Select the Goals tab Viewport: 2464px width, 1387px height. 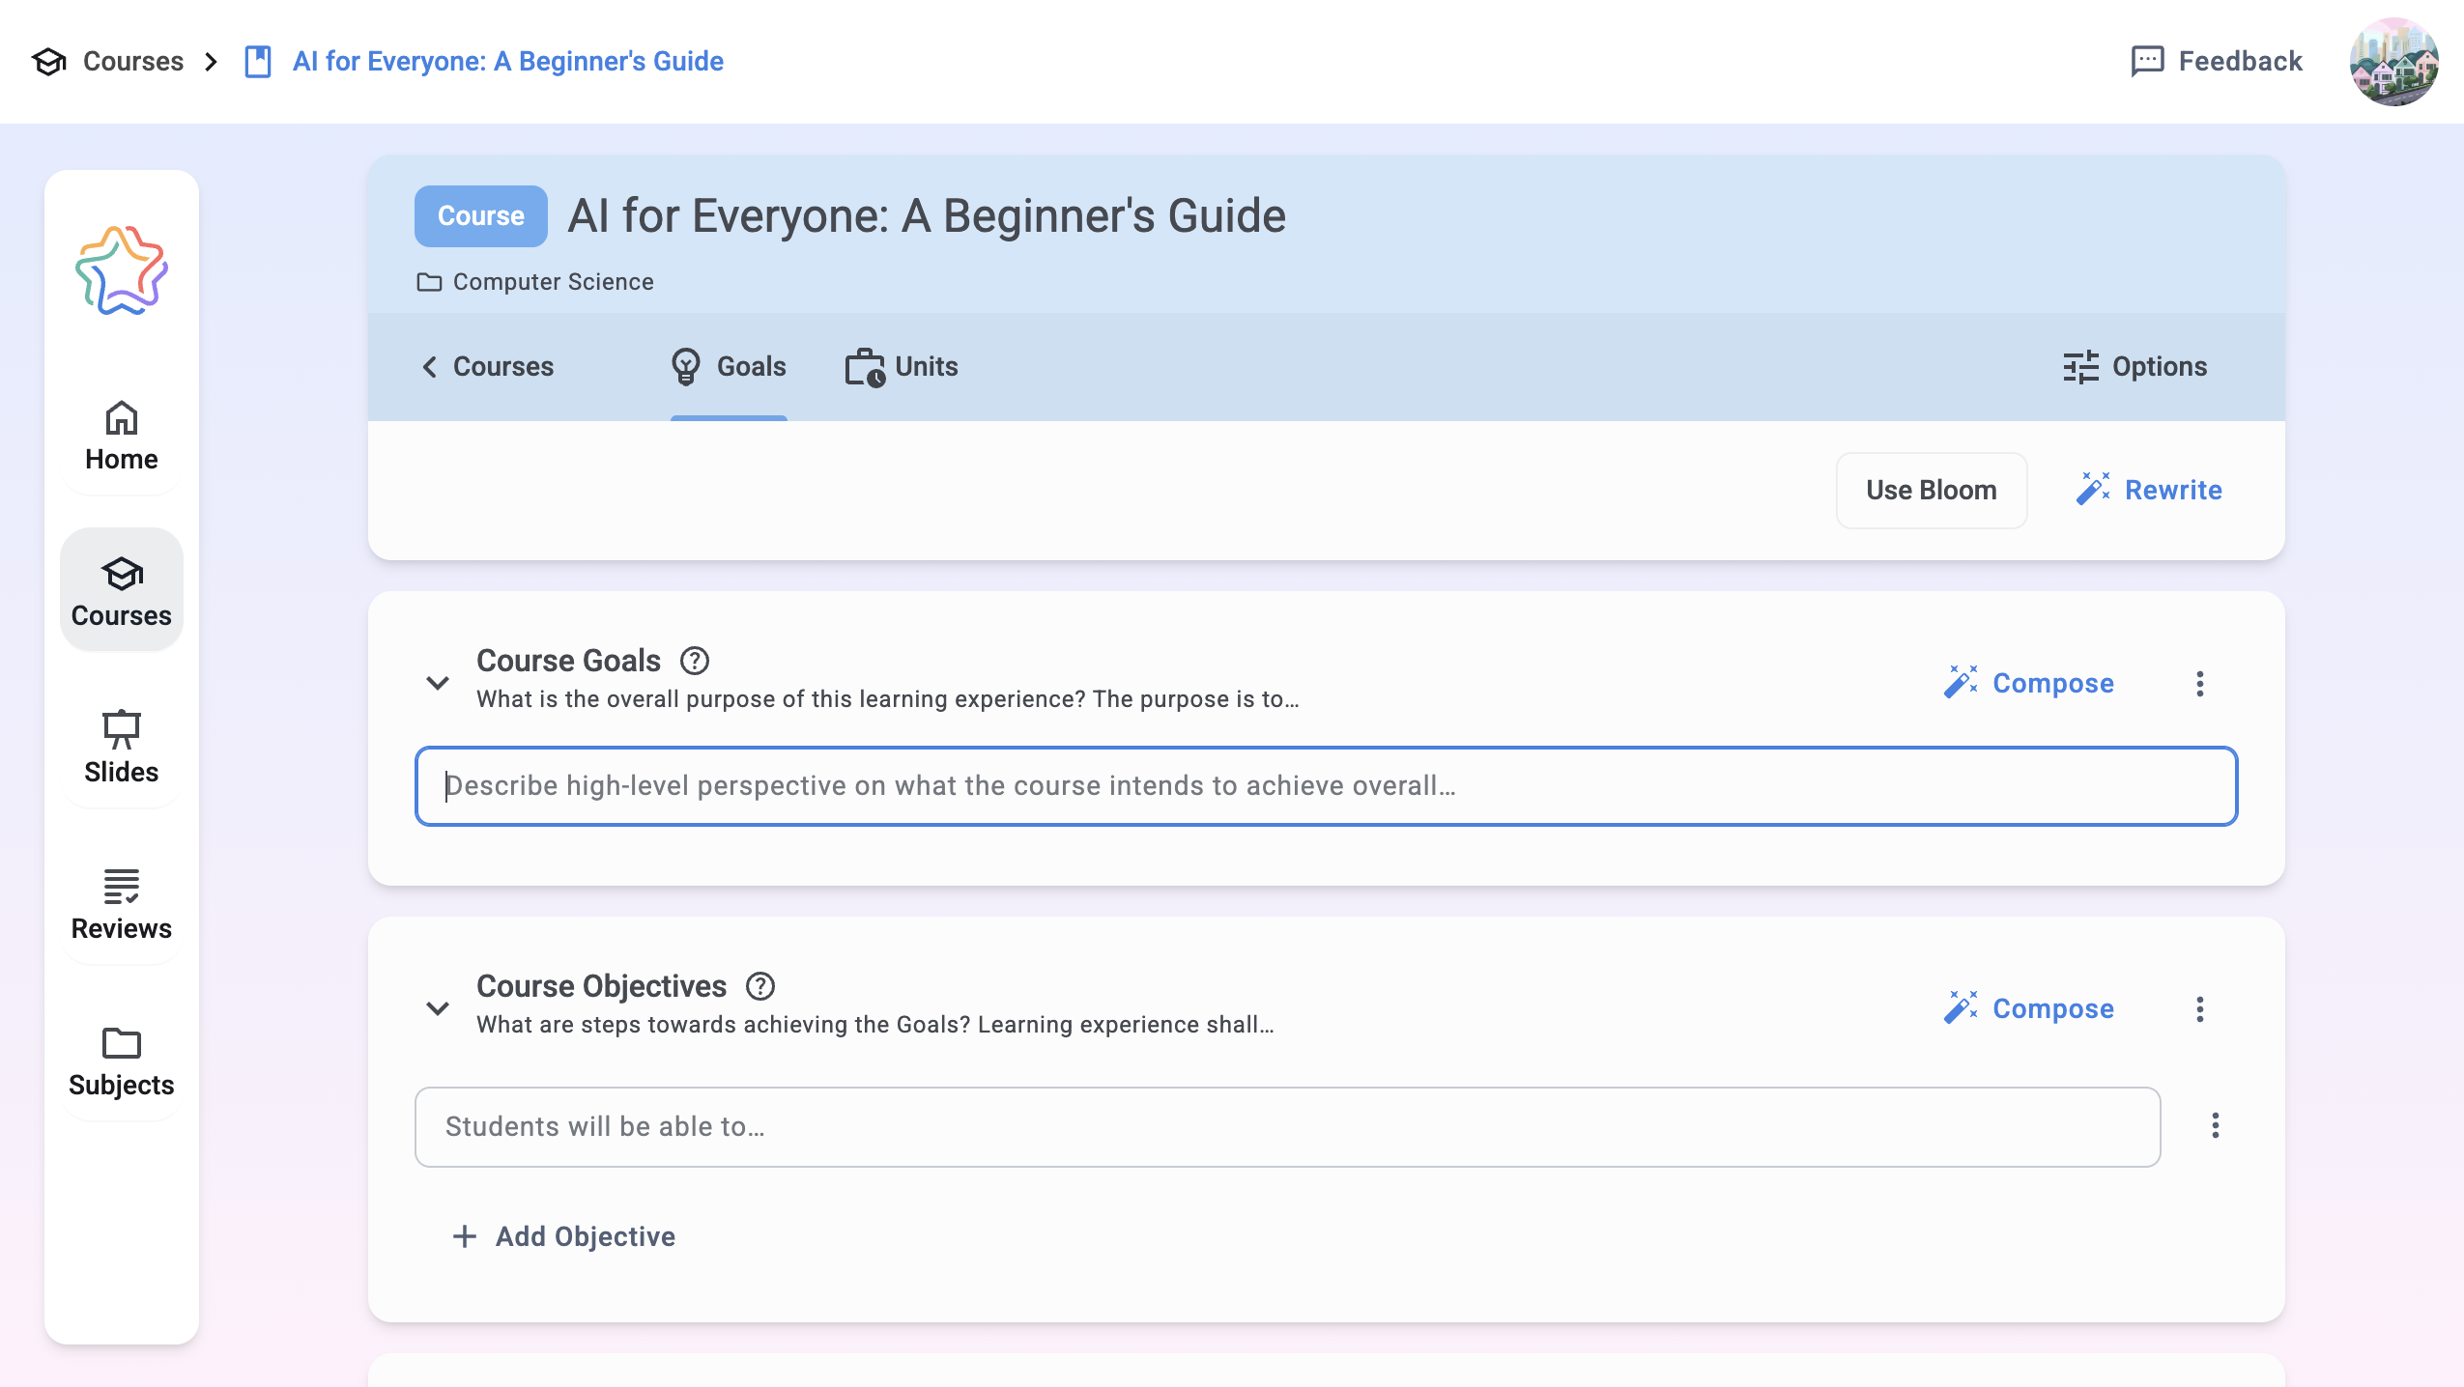point(729,367)
